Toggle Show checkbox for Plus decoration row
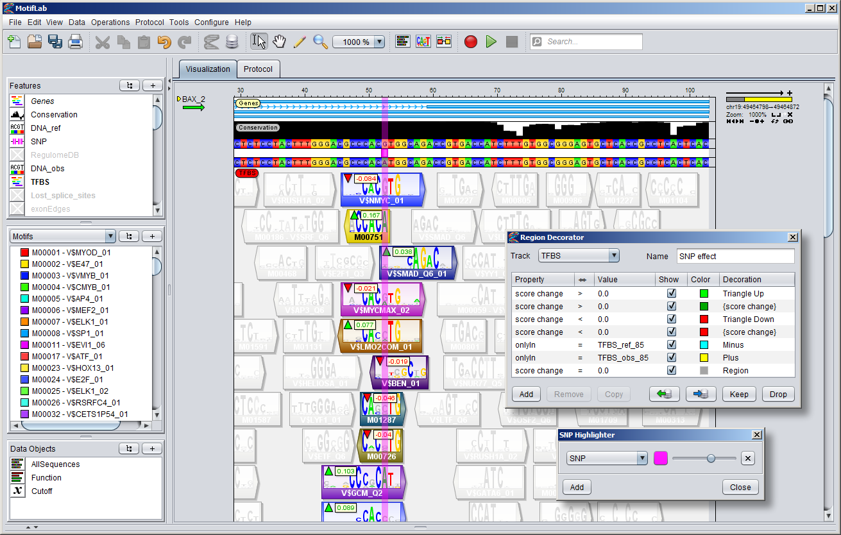 coord(671,357)
